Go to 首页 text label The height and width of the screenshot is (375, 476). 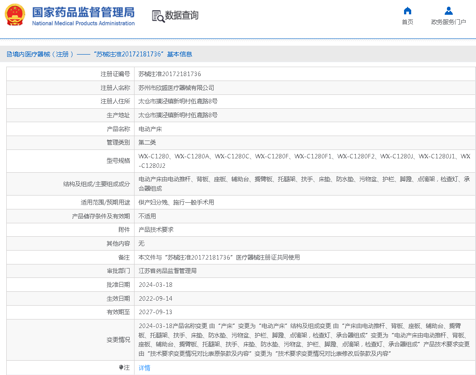coord(407,22)
